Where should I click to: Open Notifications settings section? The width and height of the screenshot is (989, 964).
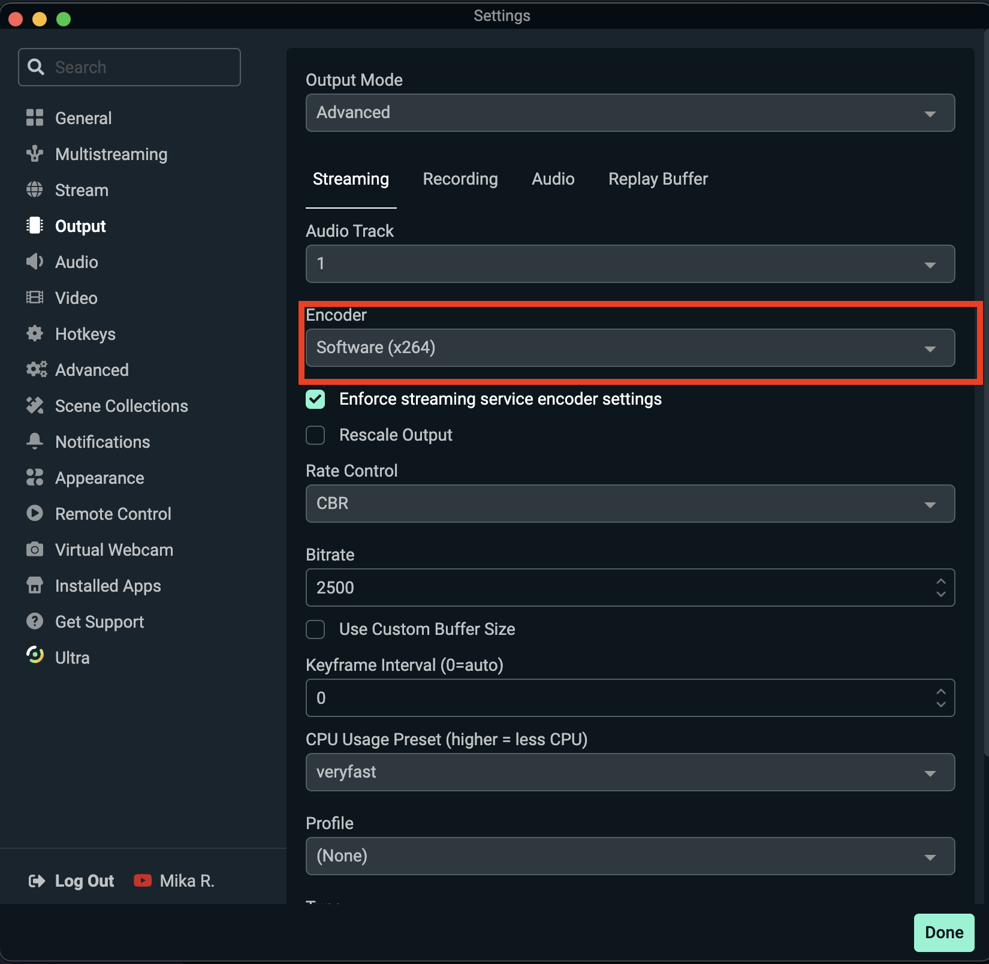[102, 442]
